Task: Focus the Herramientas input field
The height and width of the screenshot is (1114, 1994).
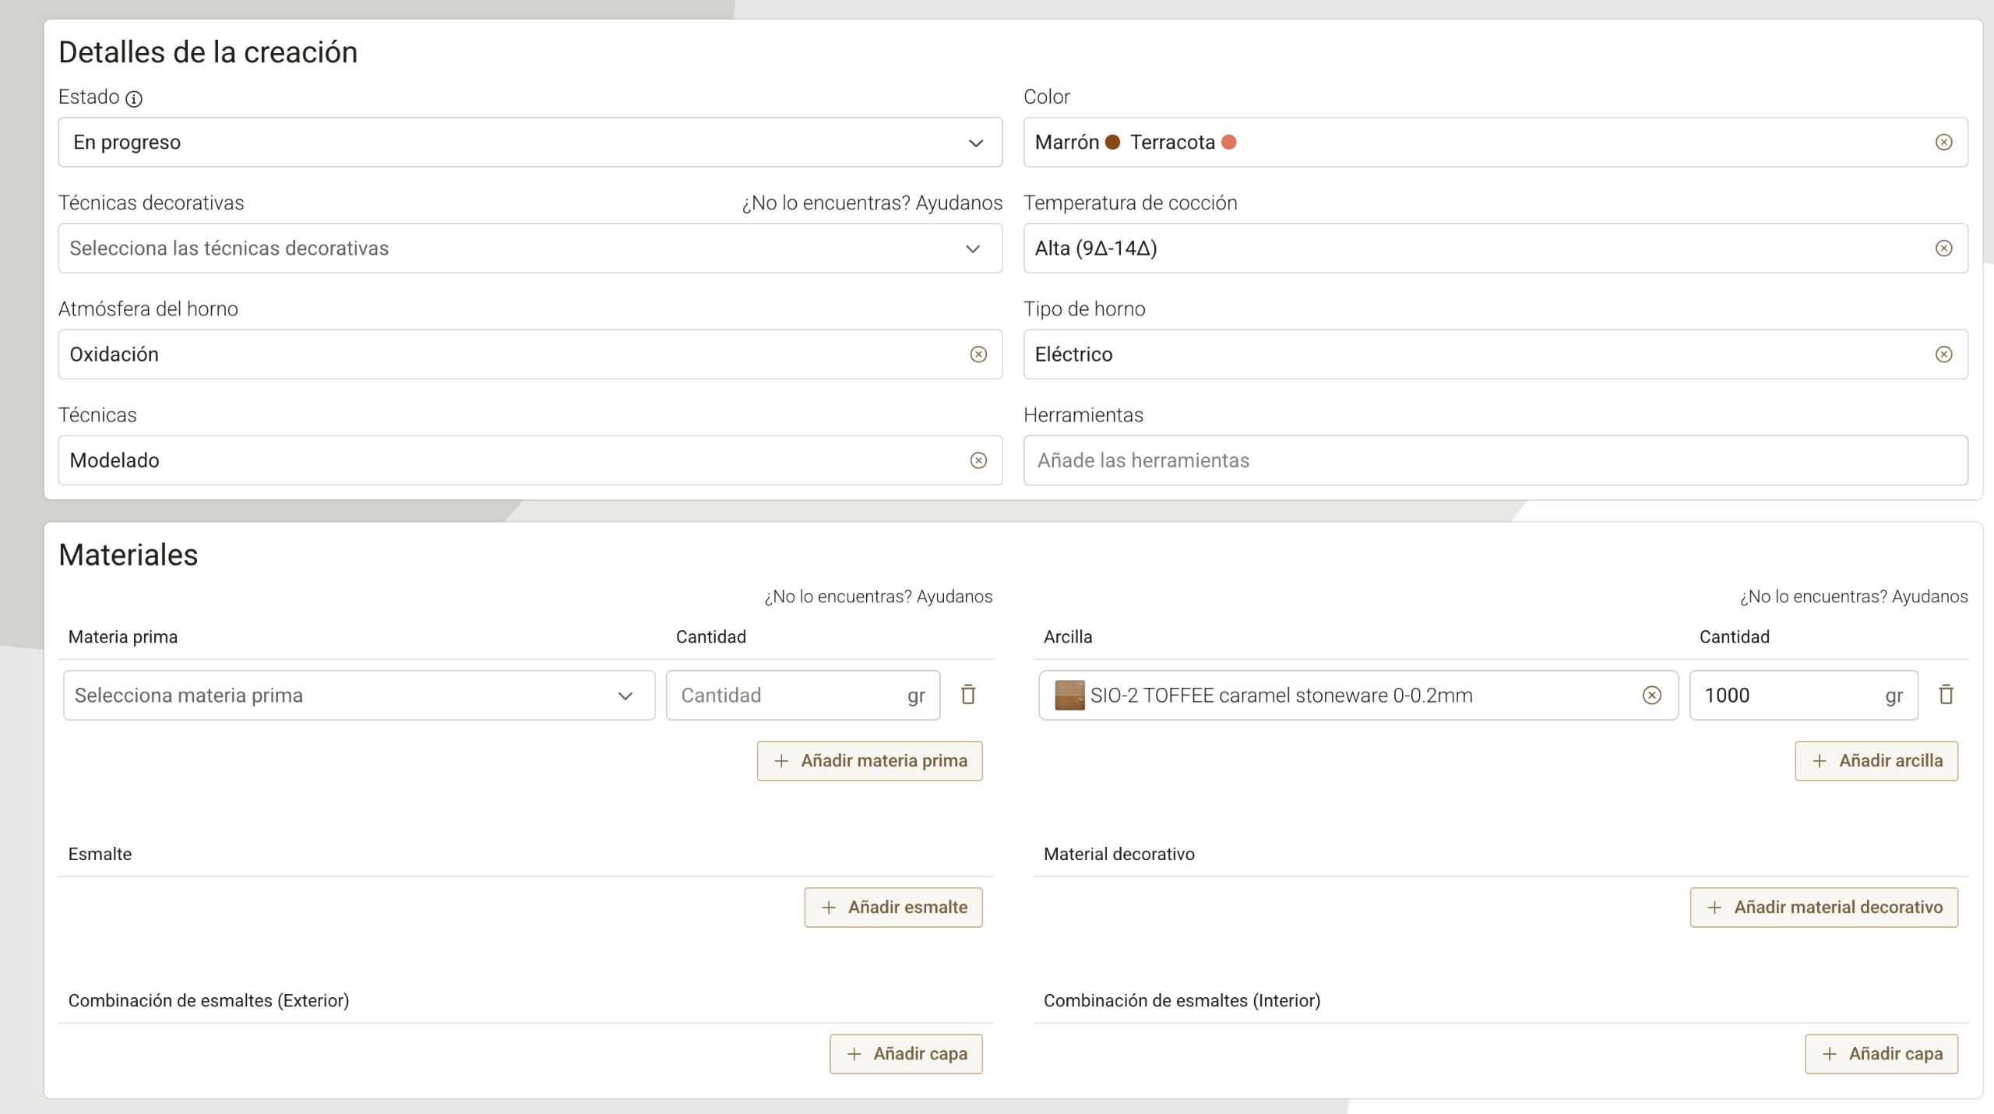Action: 1495,460
